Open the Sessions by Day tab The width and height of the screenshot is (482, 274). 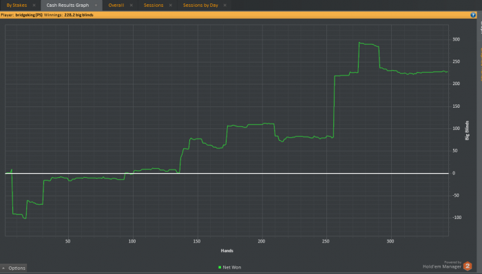tap(200, 5)
